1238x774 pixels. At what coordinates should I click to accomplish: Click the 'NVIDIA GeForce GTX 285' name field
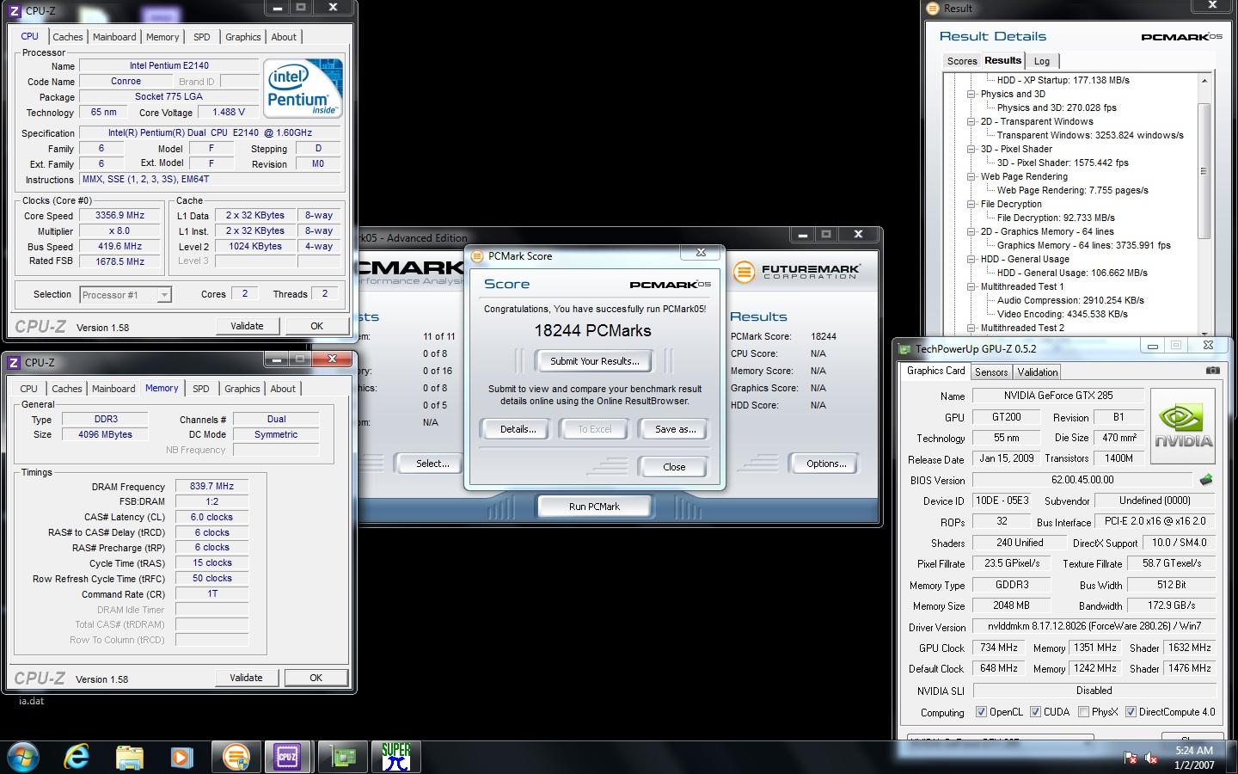tap(1057, 396)
